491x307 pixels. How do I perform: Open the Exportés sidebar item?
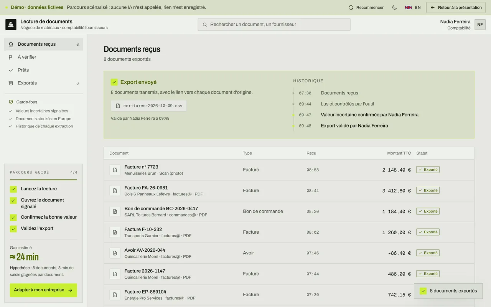43,83
